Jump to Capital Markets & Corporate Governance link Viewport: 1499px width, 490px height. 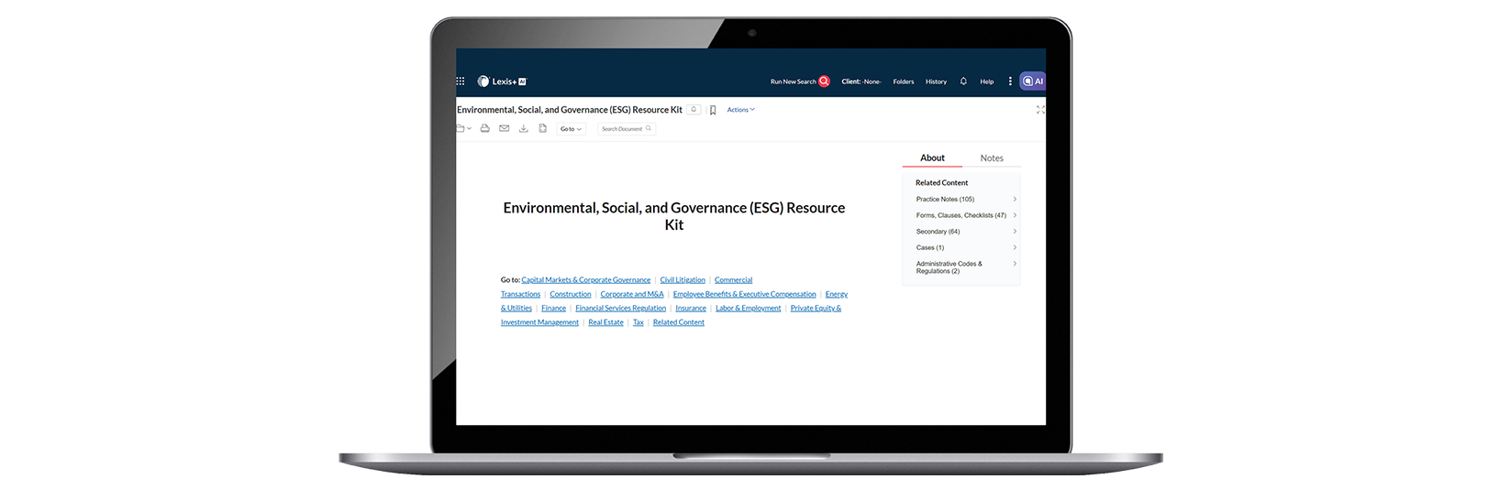pyautogui.click(x=585, y=280)
